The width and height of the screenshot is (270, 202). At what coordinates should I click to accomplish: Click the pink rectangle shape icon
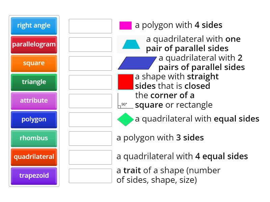tap(125, 25)
